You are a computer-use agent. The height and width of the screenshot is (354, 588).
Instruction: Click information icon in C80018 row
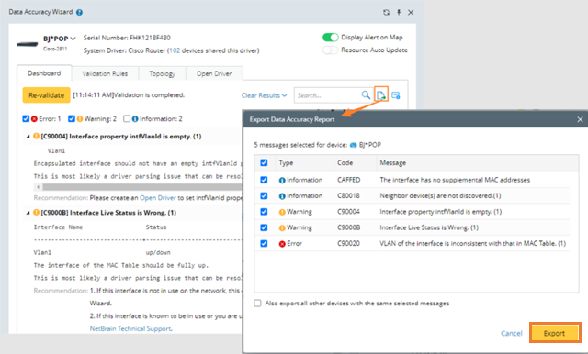point(282,196)
